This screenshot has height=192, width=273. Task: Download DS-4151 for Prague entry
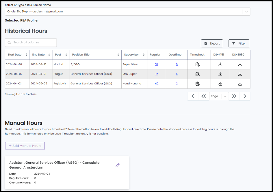pyautogui.click(x=220, y=74)
